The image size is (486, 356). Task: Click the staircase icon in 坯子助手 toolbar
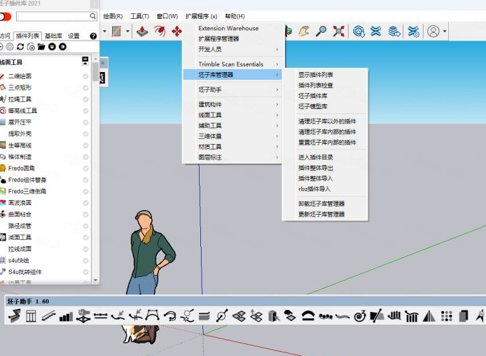48,316
